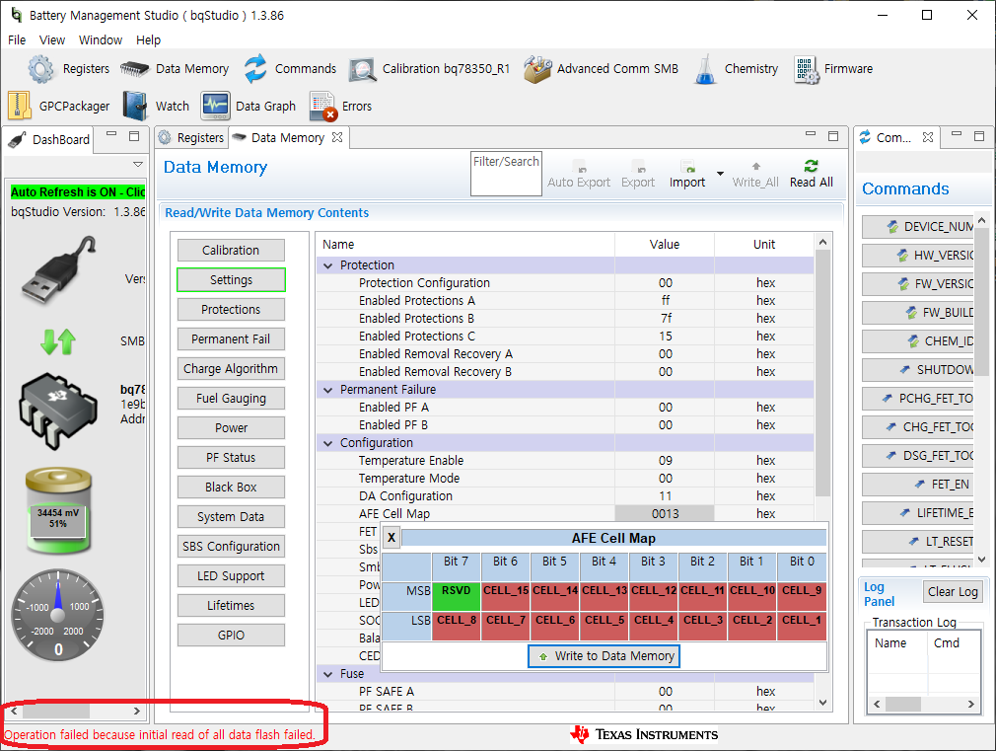Select the DashBoard tab
This screenshot has height=751, width=996.
point(51,139)
